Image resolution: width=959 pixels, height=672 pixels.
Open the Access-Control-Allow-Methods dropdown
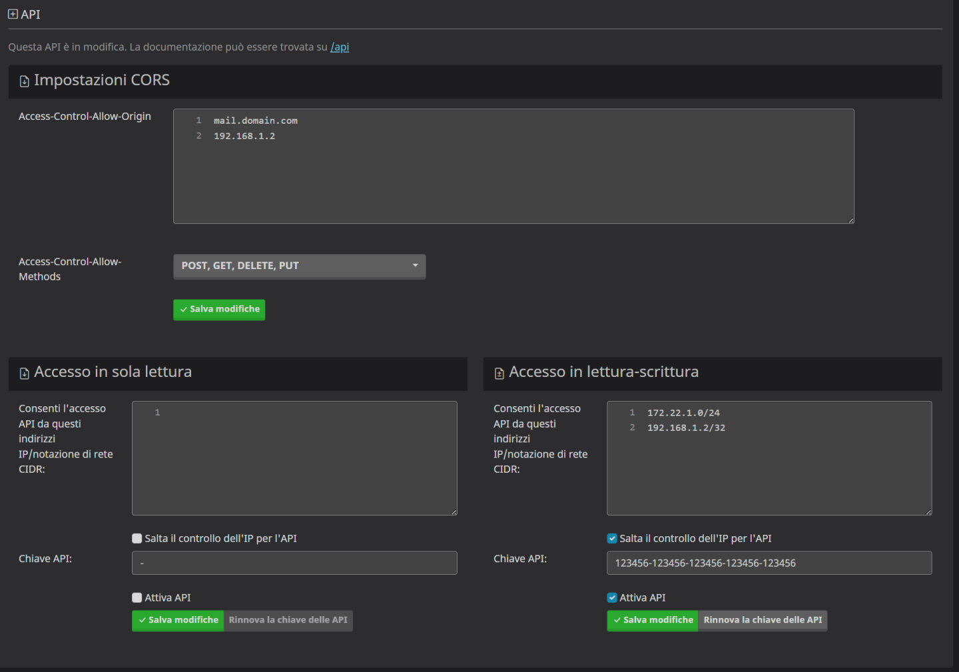pos(299,266)
